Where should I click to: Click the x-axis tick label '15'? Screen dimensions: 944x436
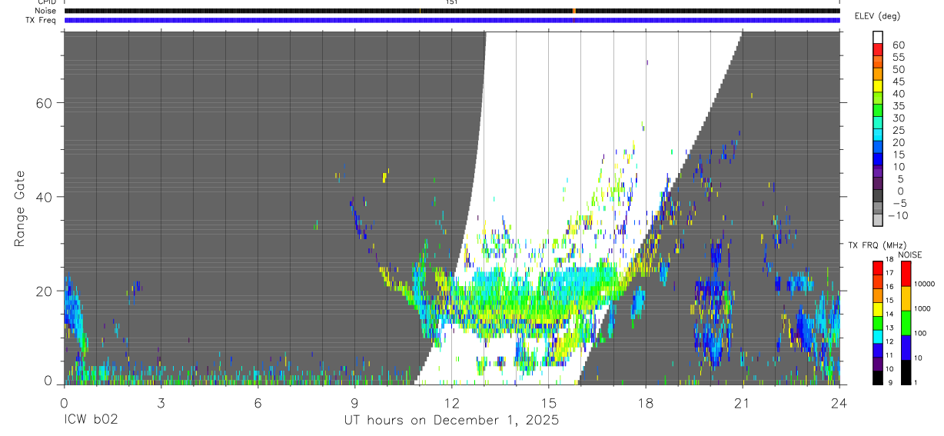pyautogui.click(x=548, y=403)
